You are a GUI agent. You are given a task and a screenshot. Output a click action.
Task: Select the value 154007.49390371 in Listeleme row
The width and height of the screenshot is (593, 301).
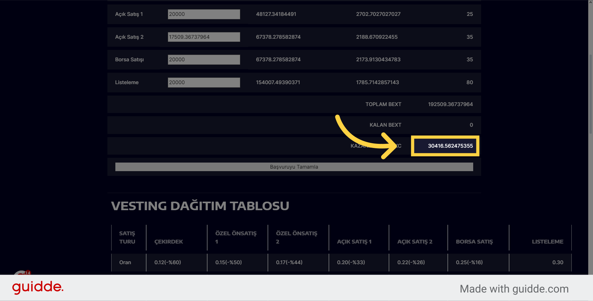278,82
